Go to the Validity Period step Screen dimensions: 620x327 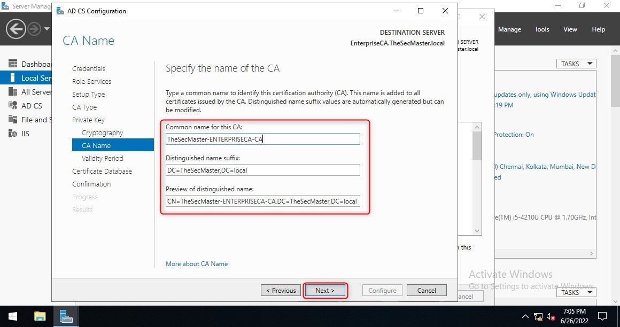103,158
